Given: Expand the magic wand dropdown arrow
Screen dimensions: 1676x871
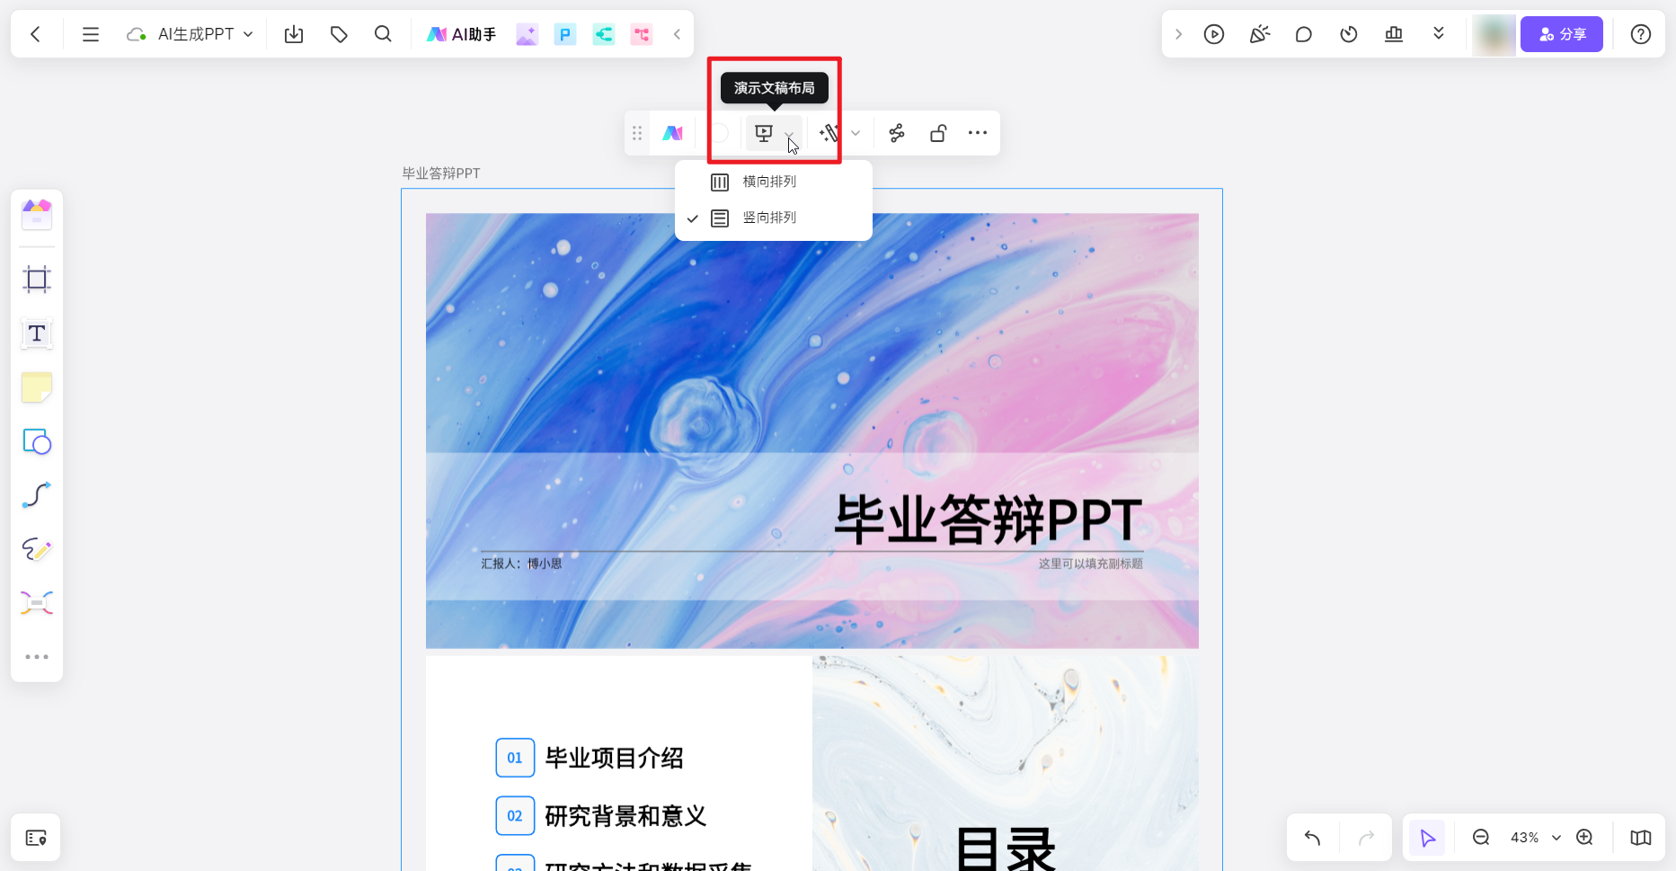Looking at the screenshot, I should coord(856,133).
